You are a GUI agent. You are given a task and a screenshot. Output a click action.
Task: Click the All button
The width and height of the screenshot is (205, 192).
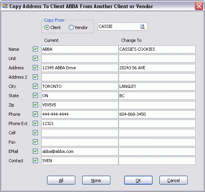tap(61, 180)
